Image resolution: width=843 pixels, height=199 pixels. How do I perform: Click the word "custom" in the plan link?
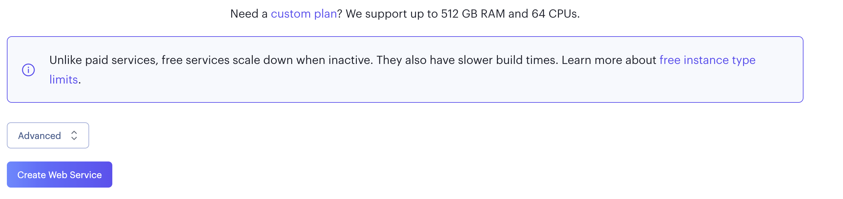pos(291,14)
